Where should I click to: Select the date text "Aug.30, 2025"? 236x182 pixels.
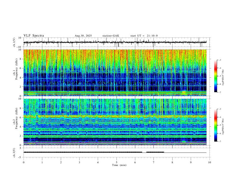point(83,36)
